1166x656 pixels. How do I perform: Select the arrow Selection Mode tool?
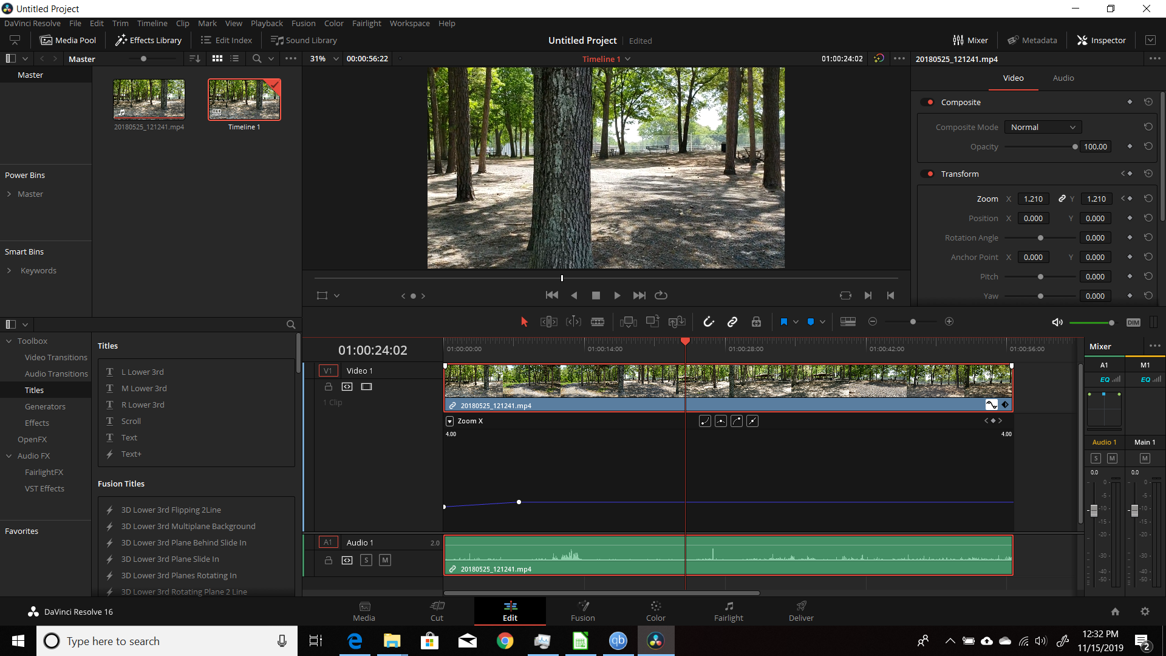524,322
